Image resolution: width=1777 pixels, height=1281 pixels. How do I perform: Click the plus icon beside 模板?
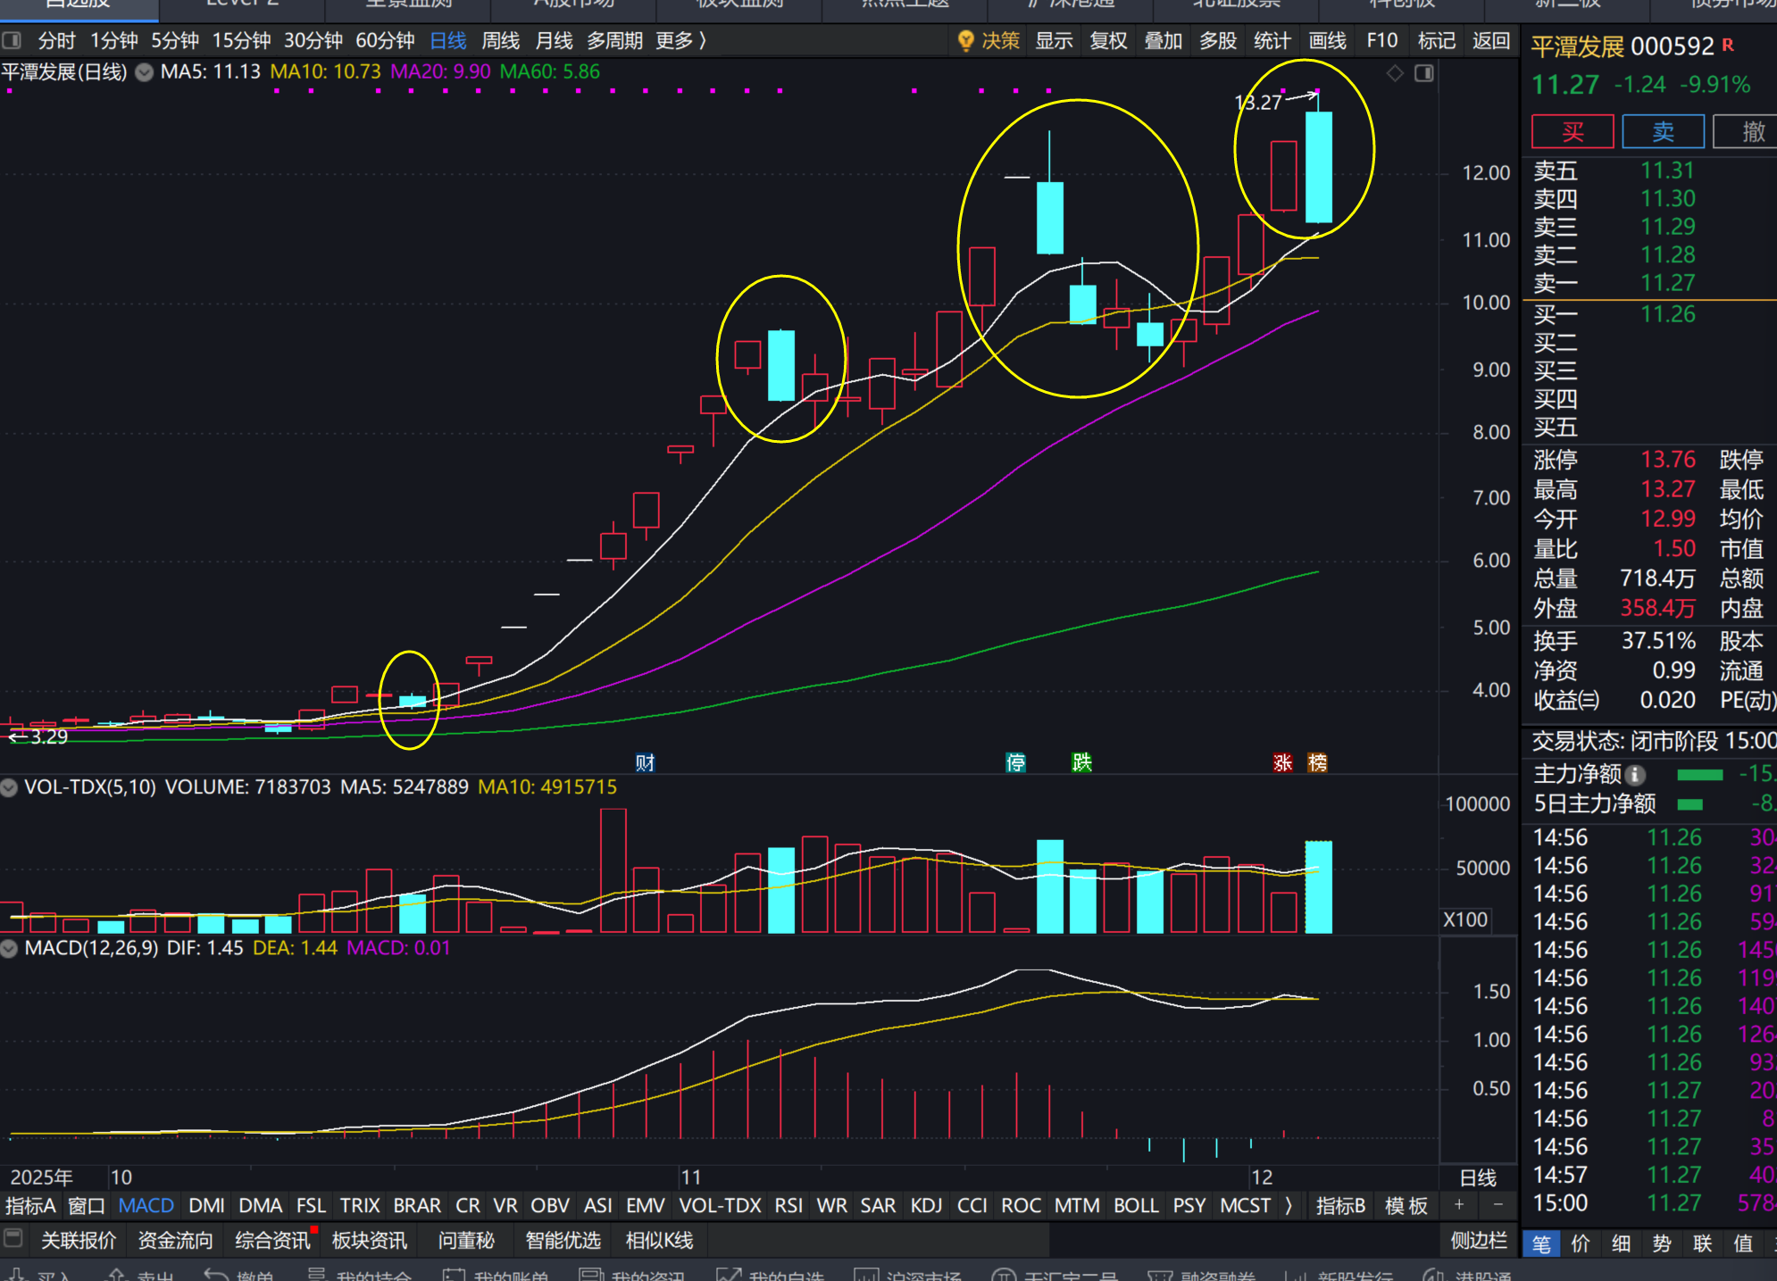[1459, 1205]
